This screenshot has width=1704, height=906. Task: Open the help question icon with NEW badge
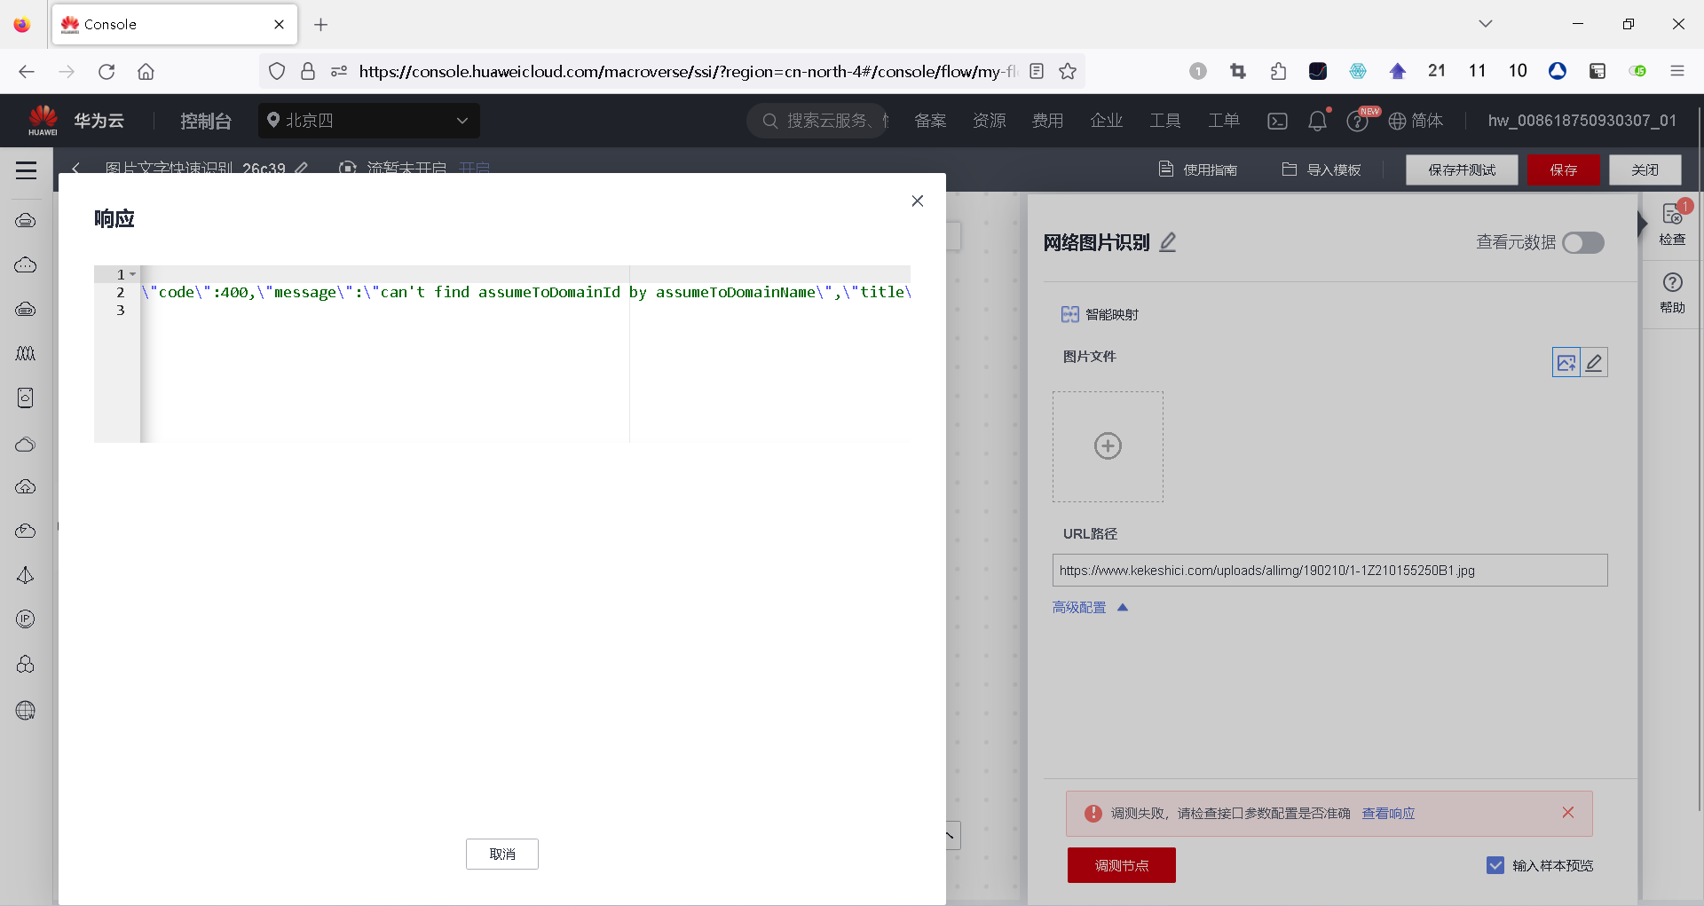[1357, 122]
